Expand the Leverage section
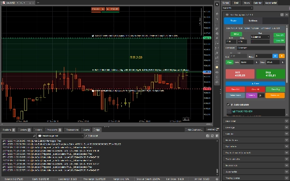290x181 pixels. click(256, 127)
